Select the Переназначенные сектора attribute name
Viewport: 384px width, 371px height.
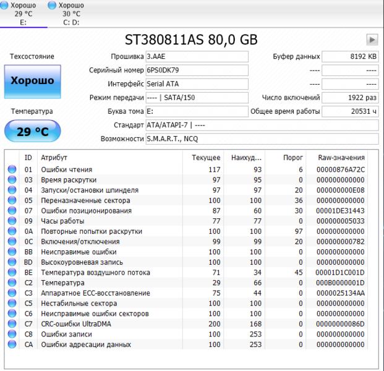pyautogui.click(x=85, y=200)
